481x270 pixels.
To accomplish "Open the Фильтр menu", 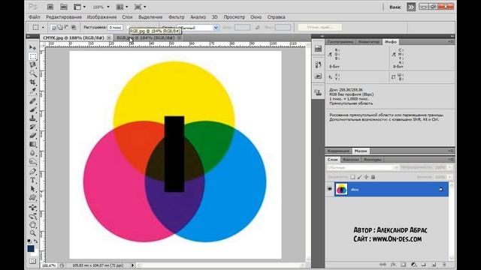I will (x=177, y=17).
